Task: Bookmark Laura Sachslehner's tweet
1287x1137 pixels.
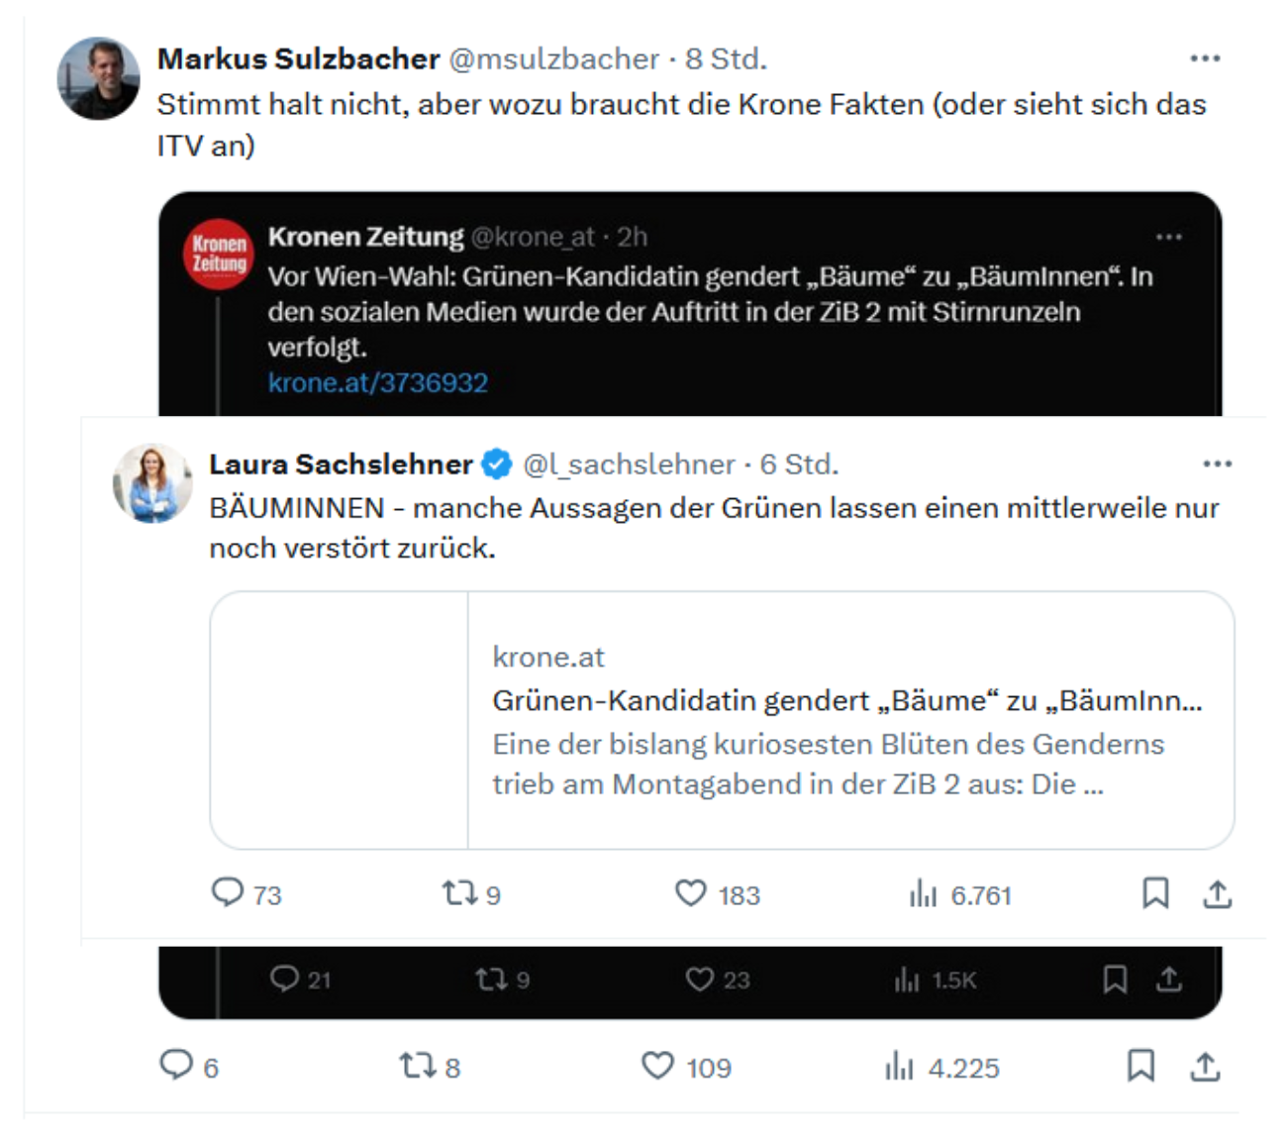Action: [1155, 893]
